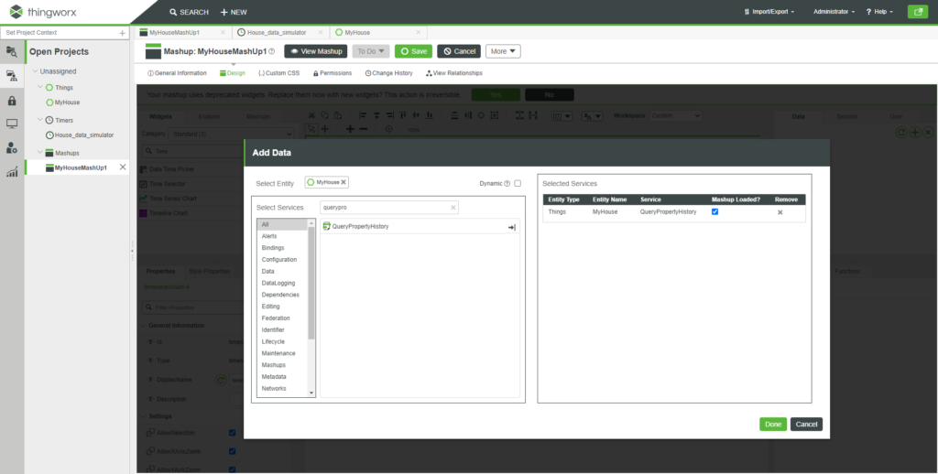Open the View Relationships tab
Image resolution: width=938 pixels, height=474 pixels.
point(454,73)
